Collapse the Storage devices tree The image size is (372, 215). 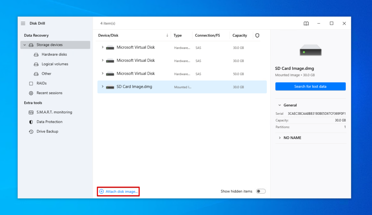pyautogui.click(x=25, y=45)
